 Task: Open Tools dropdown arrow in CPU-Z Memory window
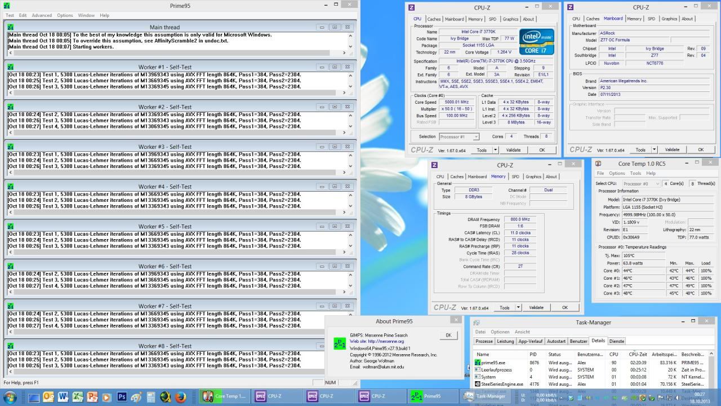click(x=518, y=308)
